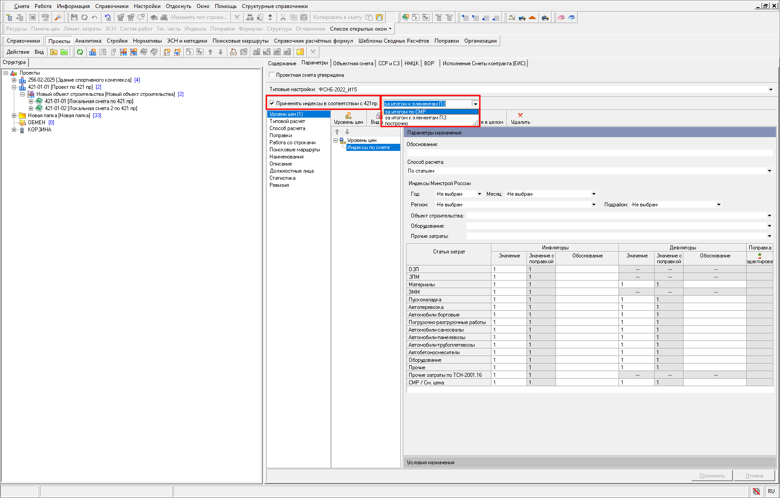
Task: Open the Способ расчета 'По статьям' dropdown
Action: 769,171
